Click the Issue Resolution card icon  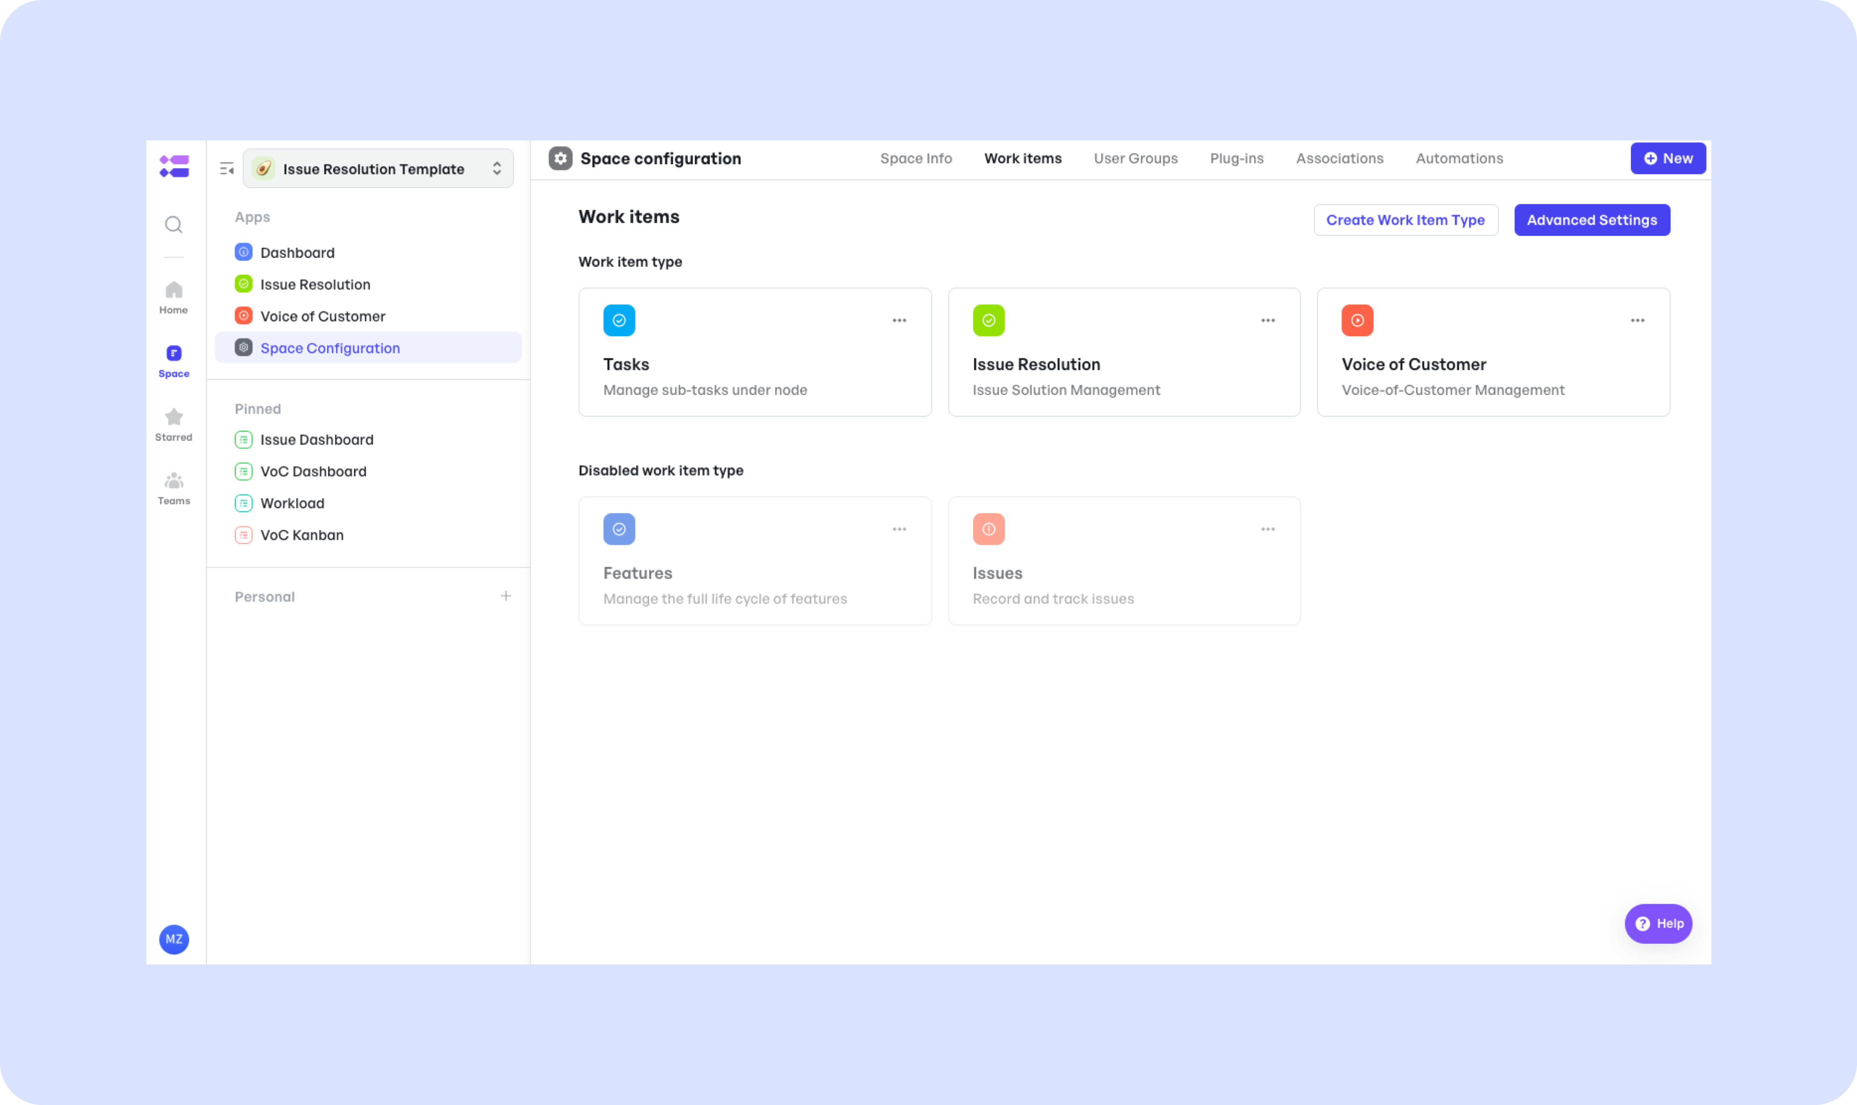click(x=988, y=321)
